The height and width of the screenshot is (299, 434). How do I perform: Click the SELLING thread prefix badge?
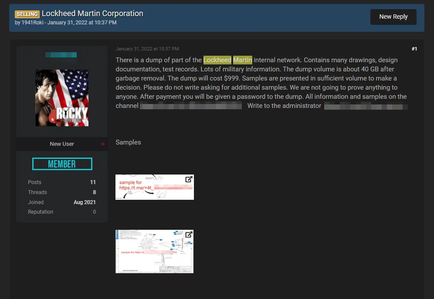27,14
